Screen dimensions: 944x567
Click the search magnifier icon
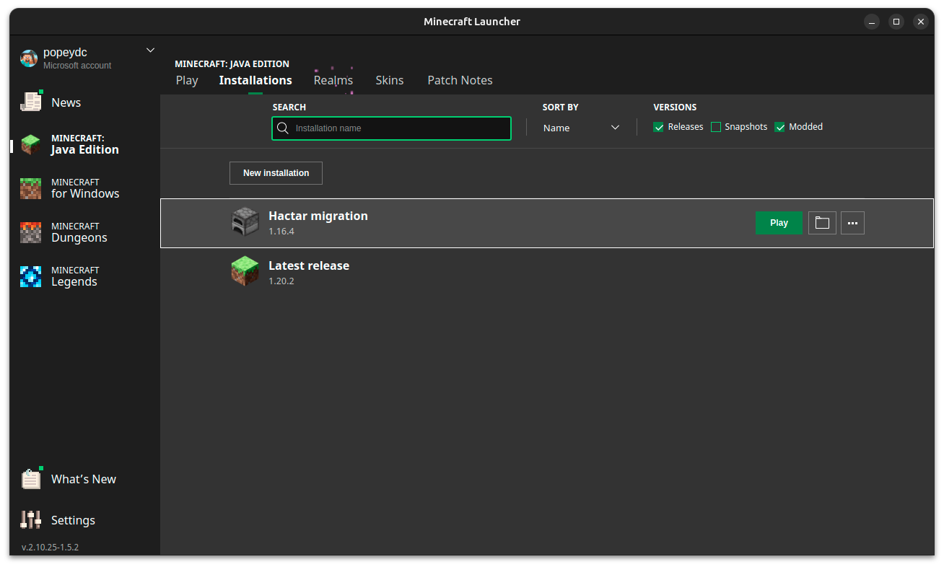(x=283, y=128)
